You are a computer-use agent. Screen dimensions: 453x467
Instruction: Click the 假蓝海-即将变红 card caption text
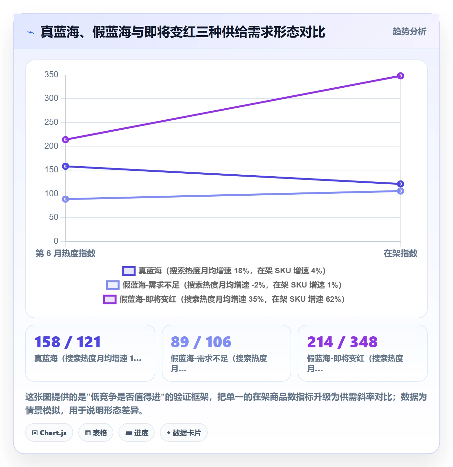355,364
